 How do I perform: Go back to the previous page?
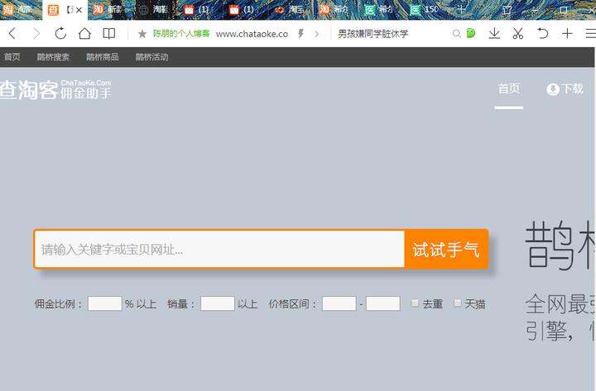(12, 34)
